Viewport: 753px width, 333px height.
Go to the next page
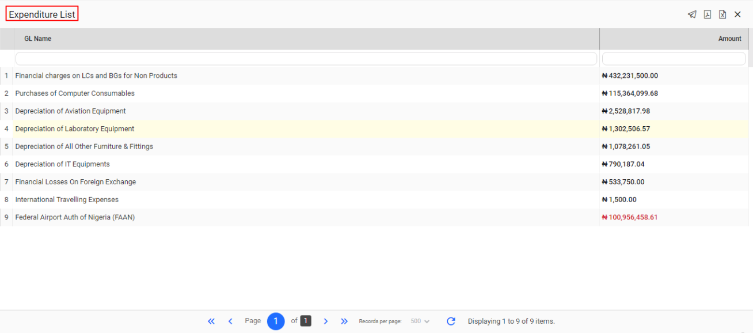tap(325, 321)
